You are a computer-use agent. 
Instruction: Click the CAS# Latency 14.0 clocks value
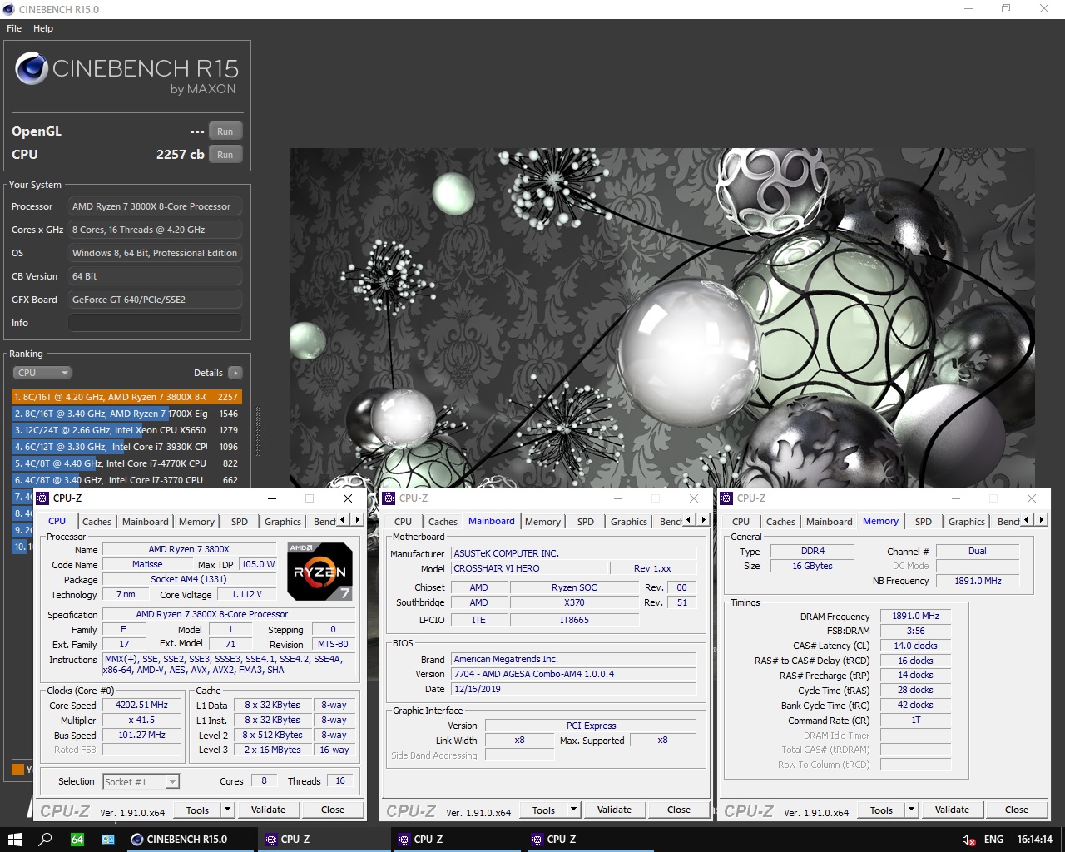pyautogui.click(x=915, y=646)
